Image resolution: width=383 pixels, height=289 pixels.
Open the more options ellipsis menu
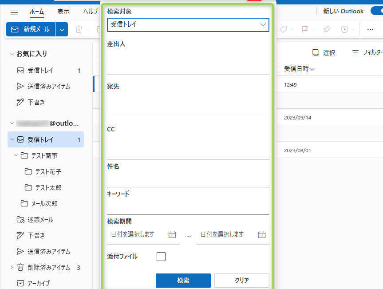(370, 29)
